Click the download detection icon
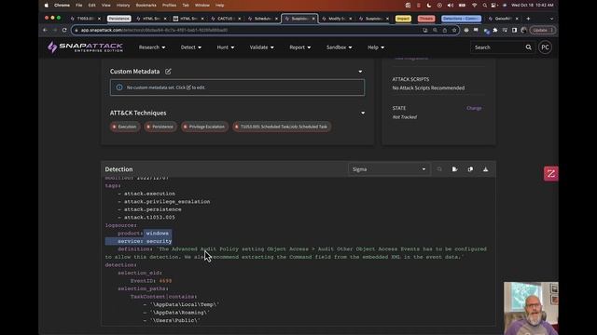Screen dimensions: 597x335 (485, 169)
